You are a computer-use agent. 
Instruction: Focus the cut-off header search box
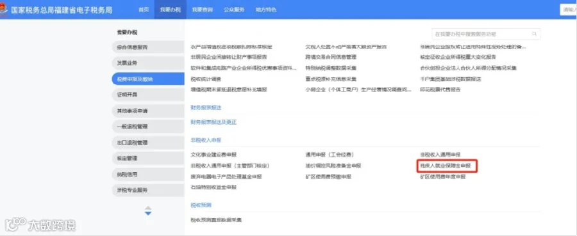569,10
